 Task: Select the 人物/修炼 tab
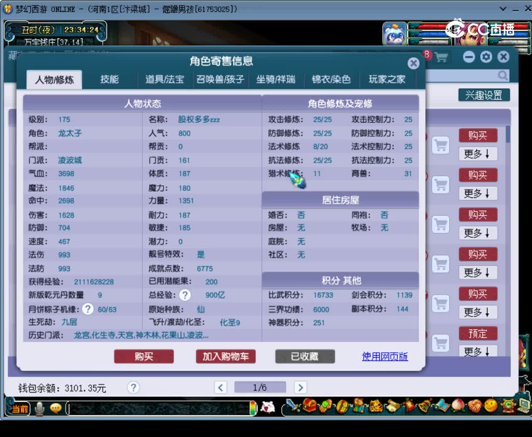[x=54, y=79]
